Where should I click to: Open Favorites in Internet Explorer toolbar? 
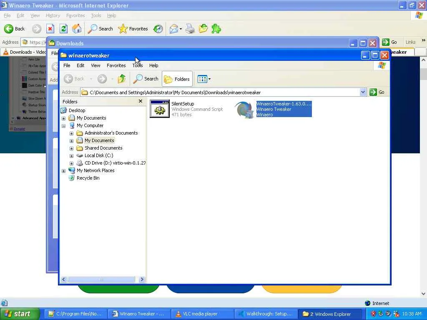pos(133,29)
